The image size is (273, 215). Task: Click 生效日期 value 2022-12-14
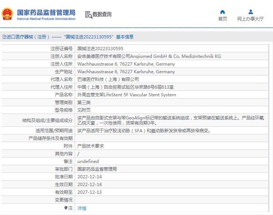[90, 184]
